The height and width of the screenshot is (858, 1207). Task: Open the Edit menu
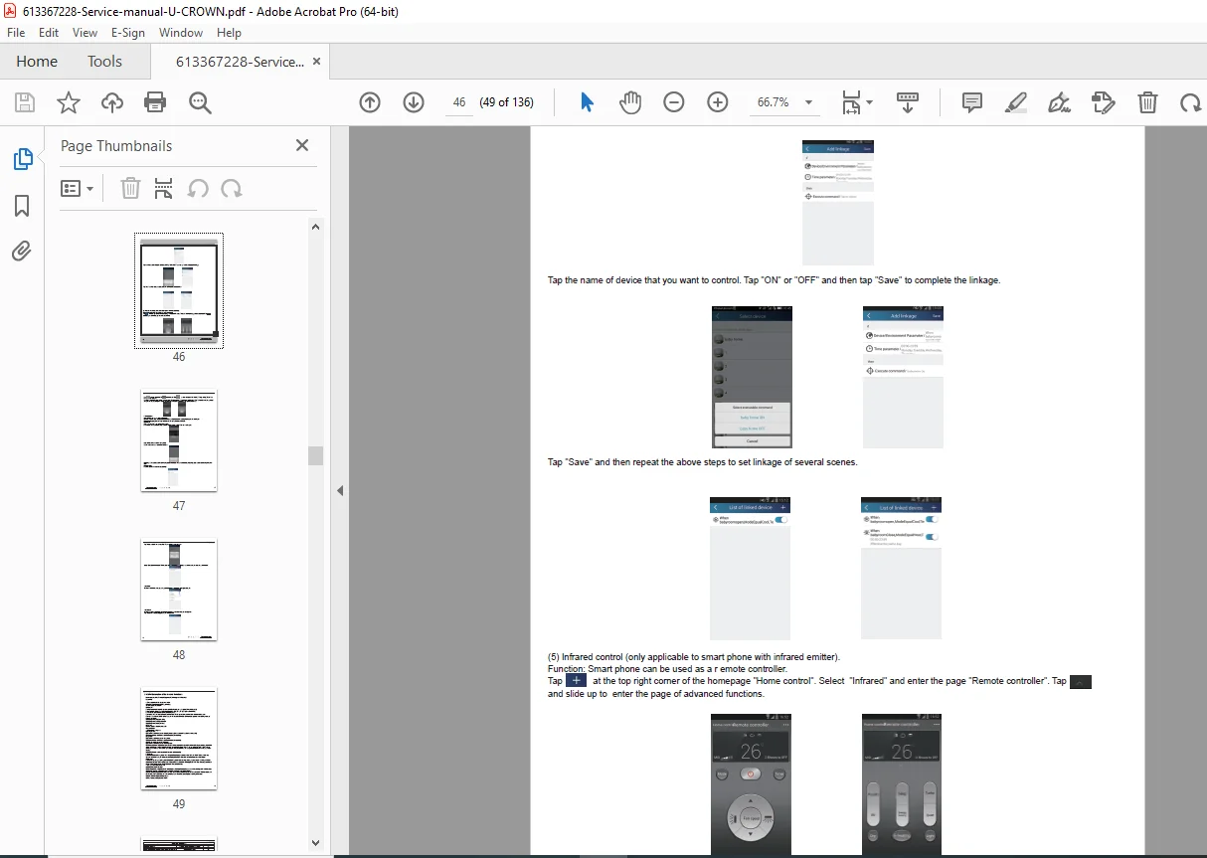pos(49,33)
